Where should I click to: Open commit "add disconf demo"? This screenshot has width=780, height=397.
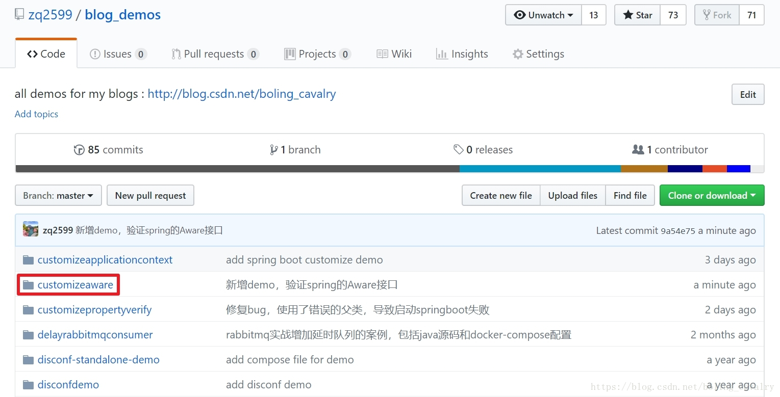coord(269,385)
